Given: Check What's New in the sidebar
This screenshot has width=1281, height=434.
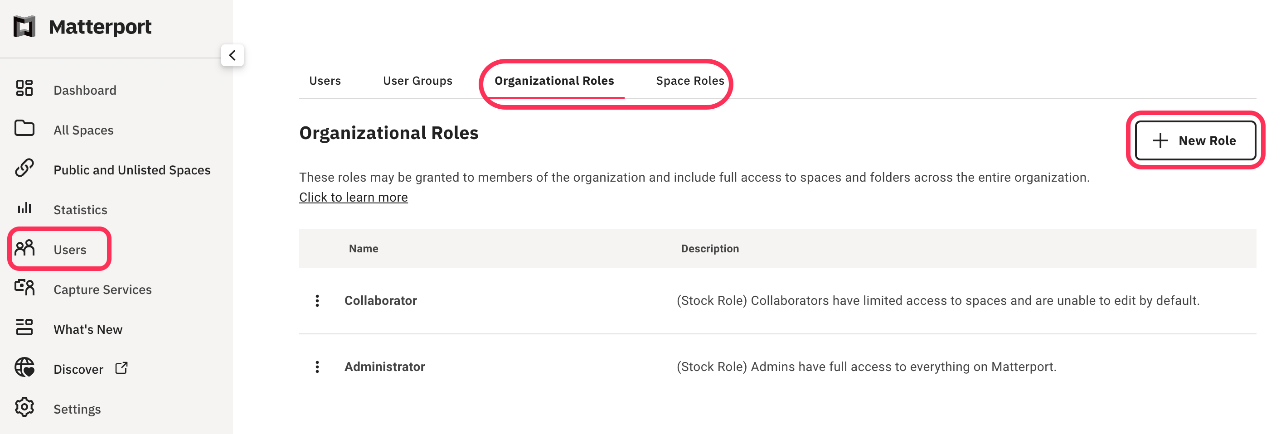Looking at the screenshot, I should 87,328.
